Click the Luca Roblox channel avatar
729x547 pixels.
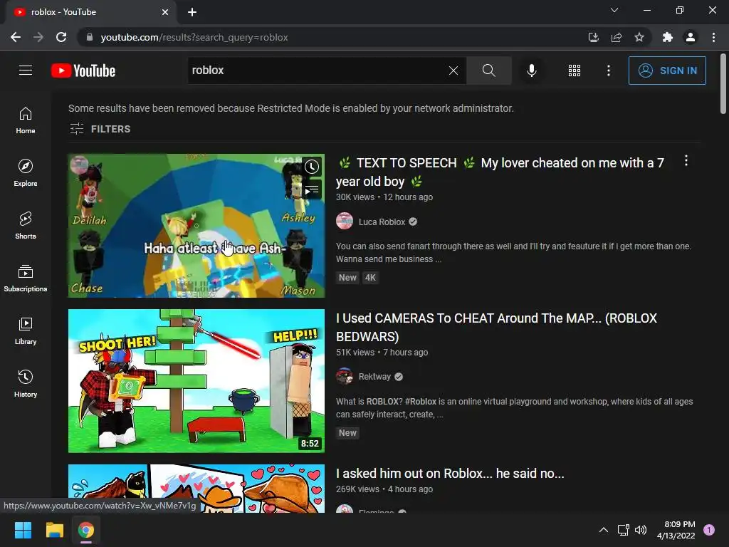pyautogui.click(x=345, y=221)
